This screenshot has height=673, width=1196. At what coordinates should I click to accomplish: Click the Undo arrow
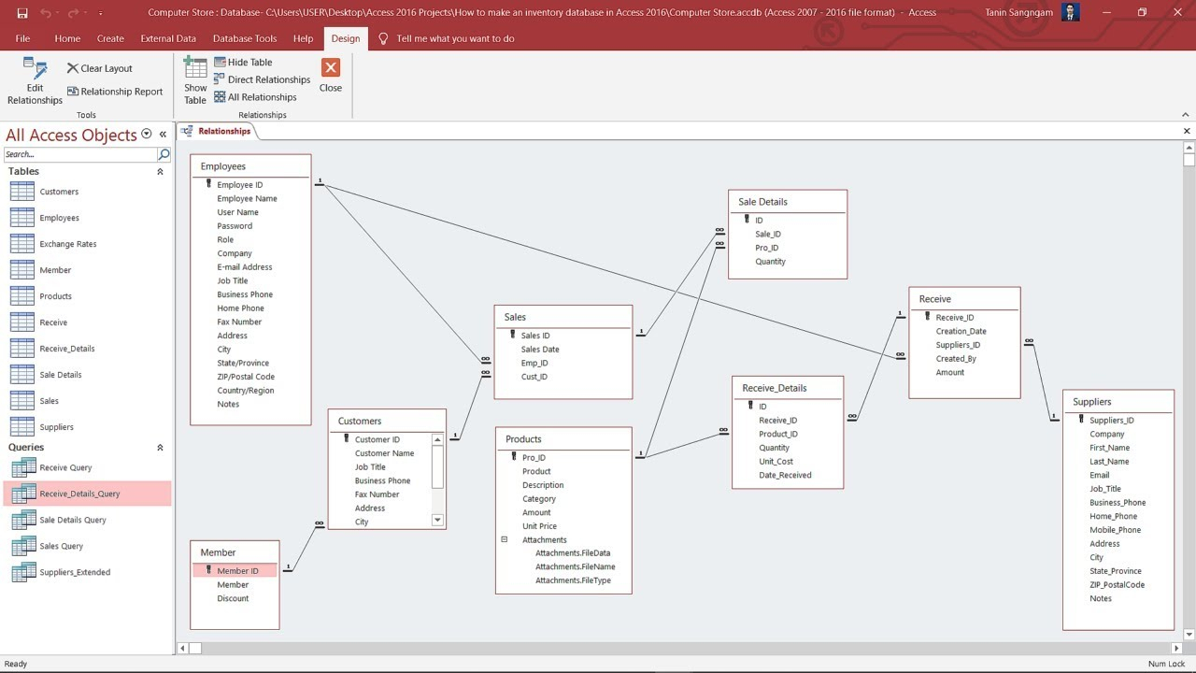pos(46,12)
